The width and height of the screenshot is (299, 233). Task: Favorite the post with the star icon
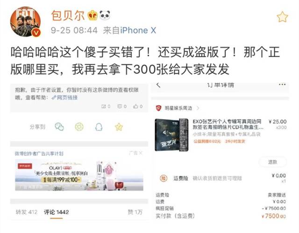(282, 17)
